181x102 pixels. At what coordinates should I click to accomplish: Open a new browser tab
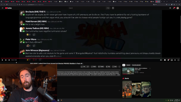tap(164, 2)
